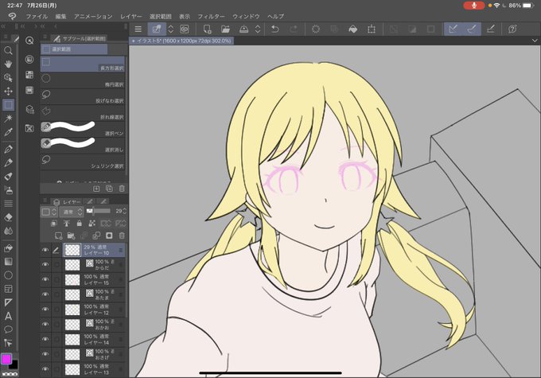The image size is (541, 378).
Task: Open the アニメーション menu
Action: pos(93,16)
